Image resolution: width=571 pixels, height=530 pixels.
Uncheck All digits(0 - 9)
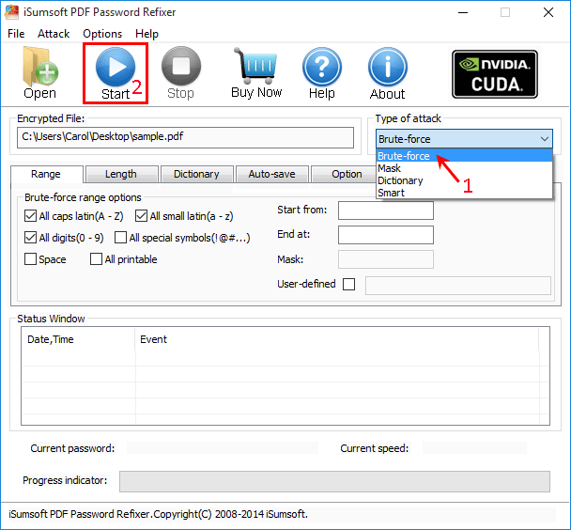[x=30, y=238]
